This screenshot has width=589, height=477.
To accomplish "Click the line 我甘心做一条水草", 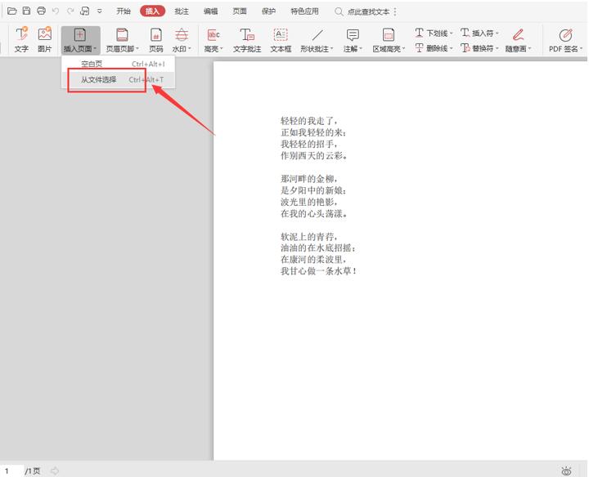I will pyautogui.click(x=318, y=270).
